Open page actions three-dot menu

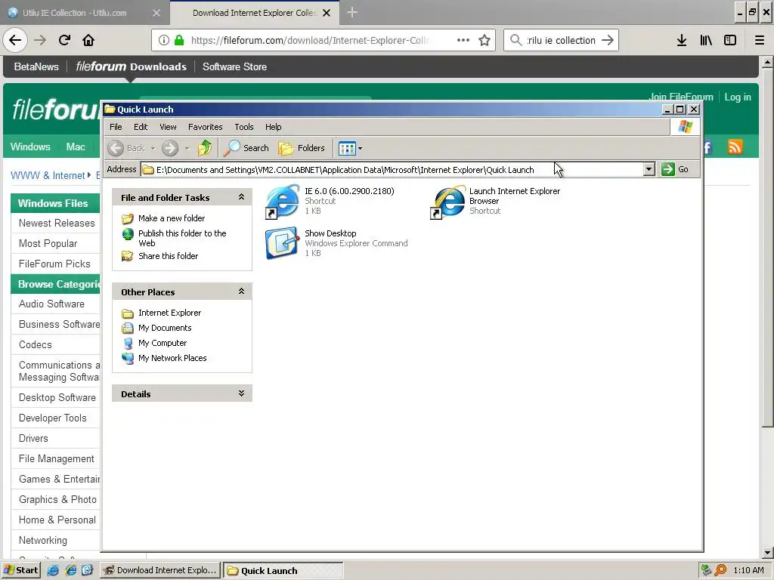point(463,41)
